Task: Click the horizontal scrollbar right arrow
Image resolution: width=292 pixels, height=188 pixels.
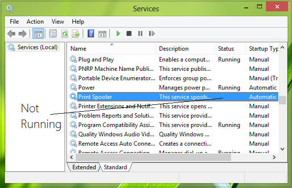Action: 274,157
